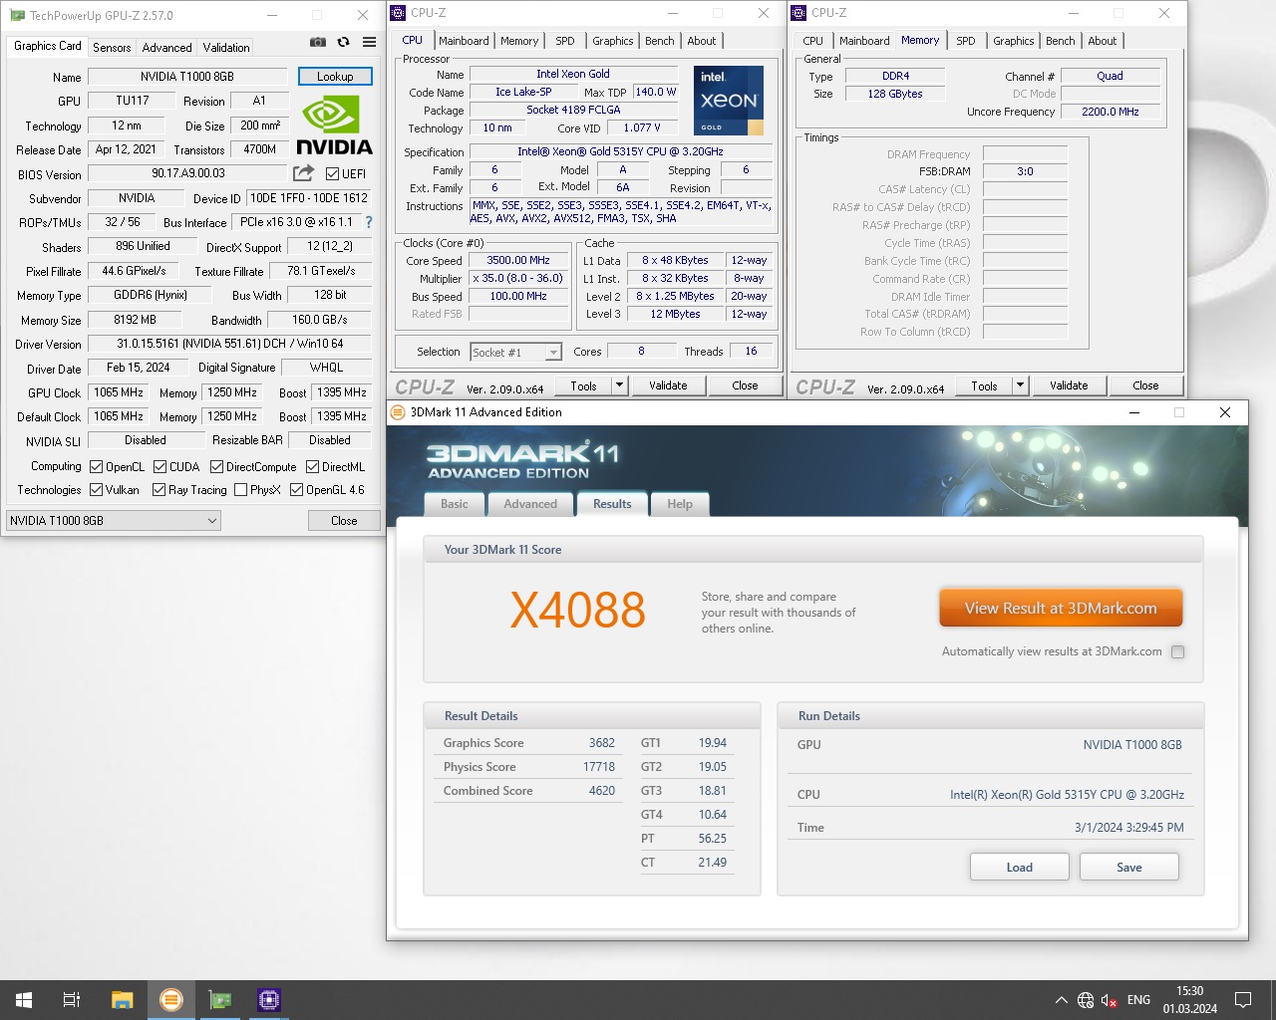Click Validate in the left CPU-Z window

point(668,385)
